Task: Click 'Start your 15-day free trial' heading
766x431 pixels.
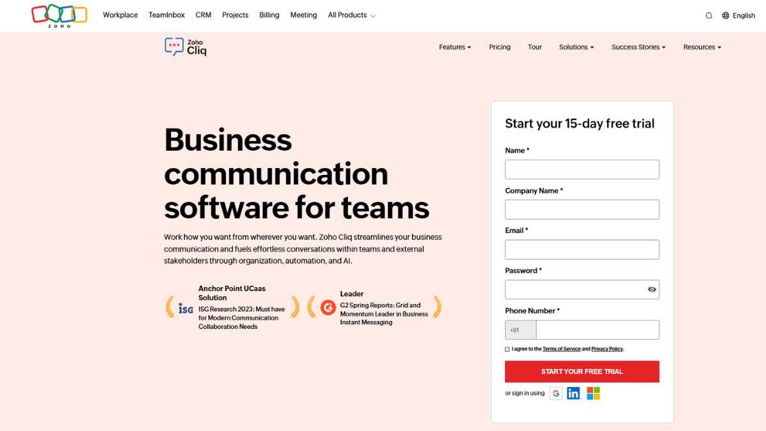Action: (x=580, y=124)
